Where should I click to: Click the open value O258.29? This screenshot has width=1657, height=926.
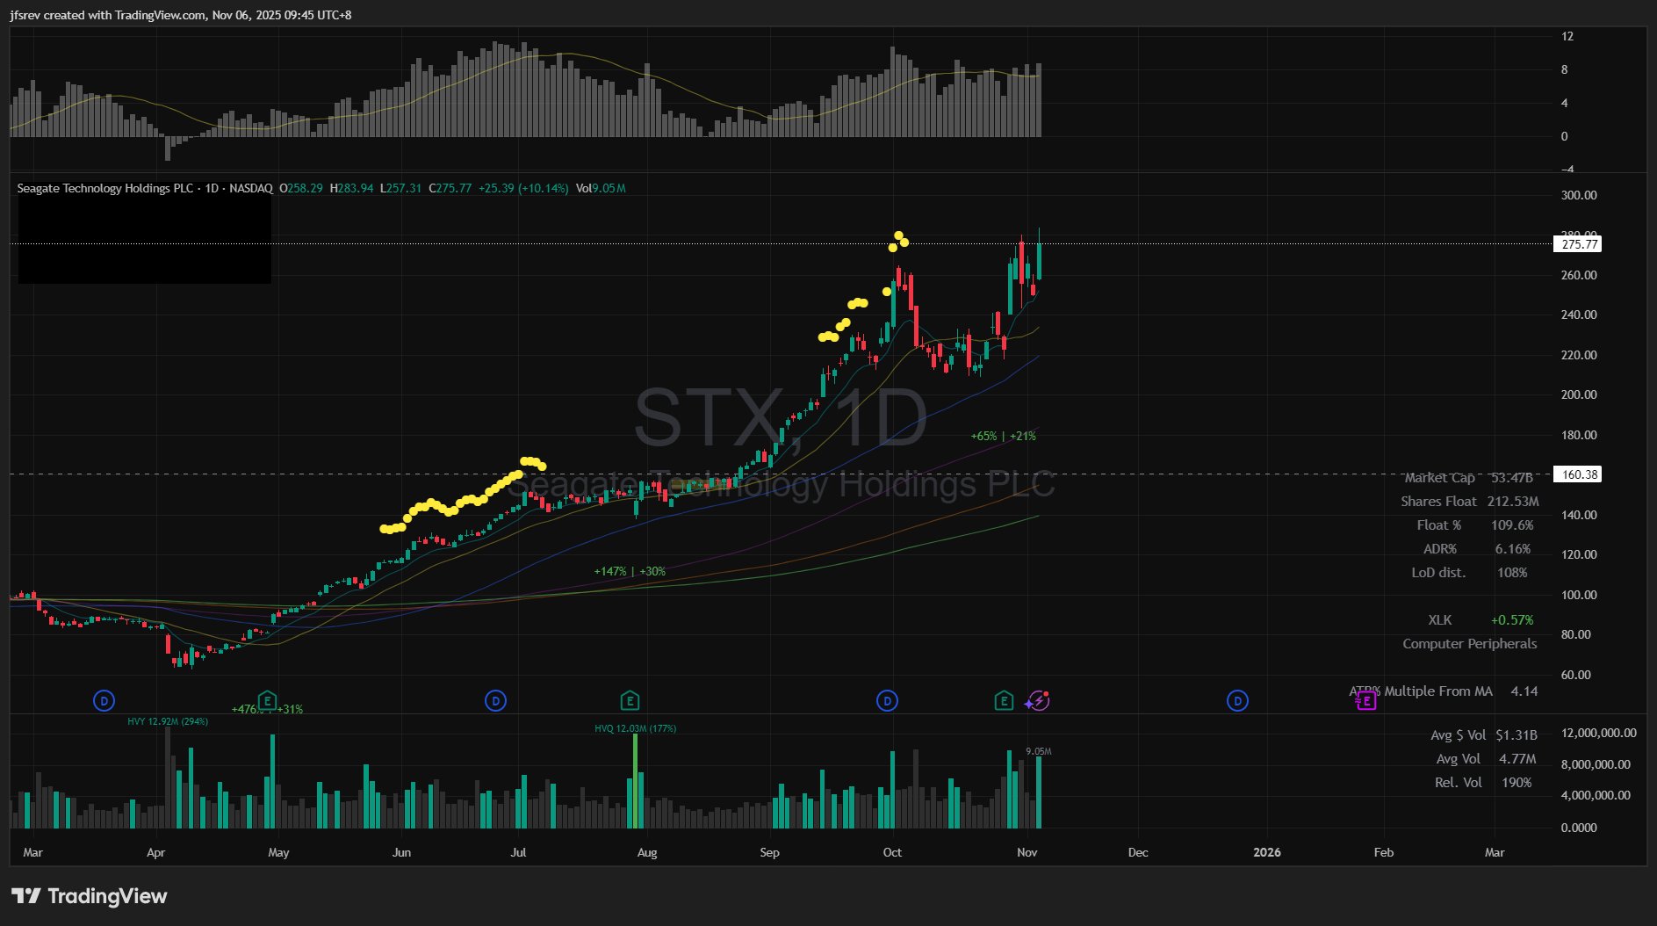tap(301, 189)
